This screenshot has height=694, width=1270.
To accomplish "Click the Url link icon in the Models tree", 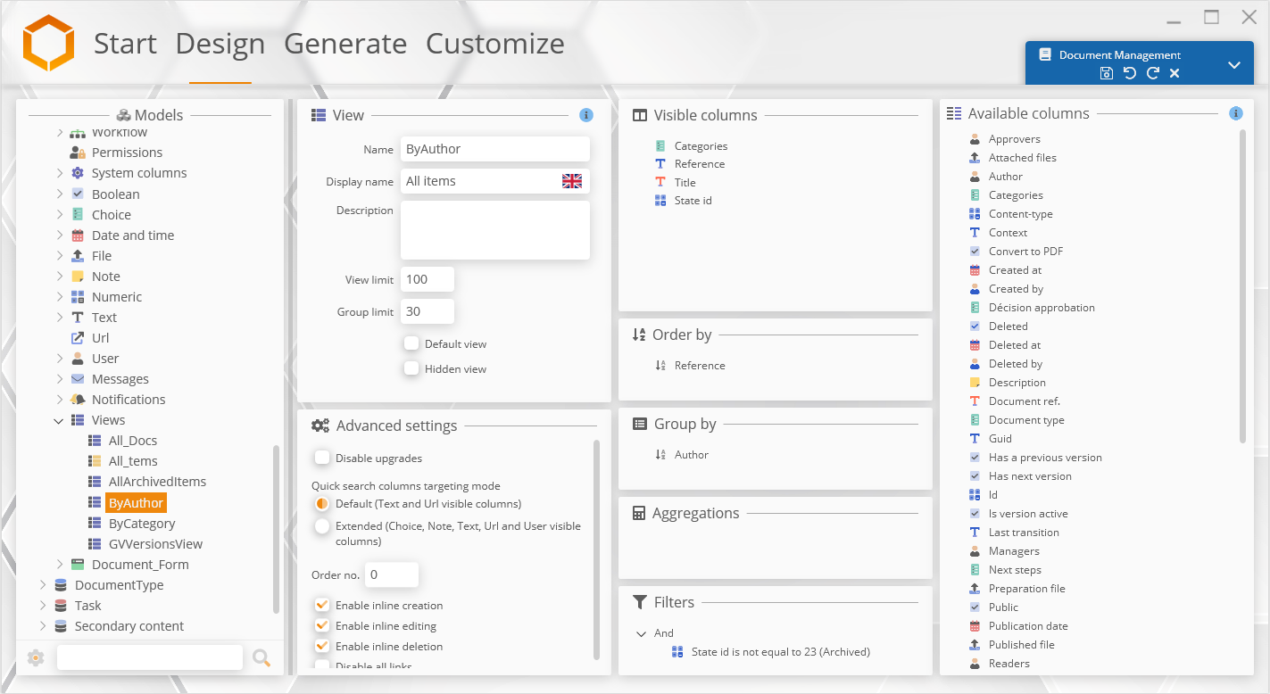I will click(x=78, y=338).
